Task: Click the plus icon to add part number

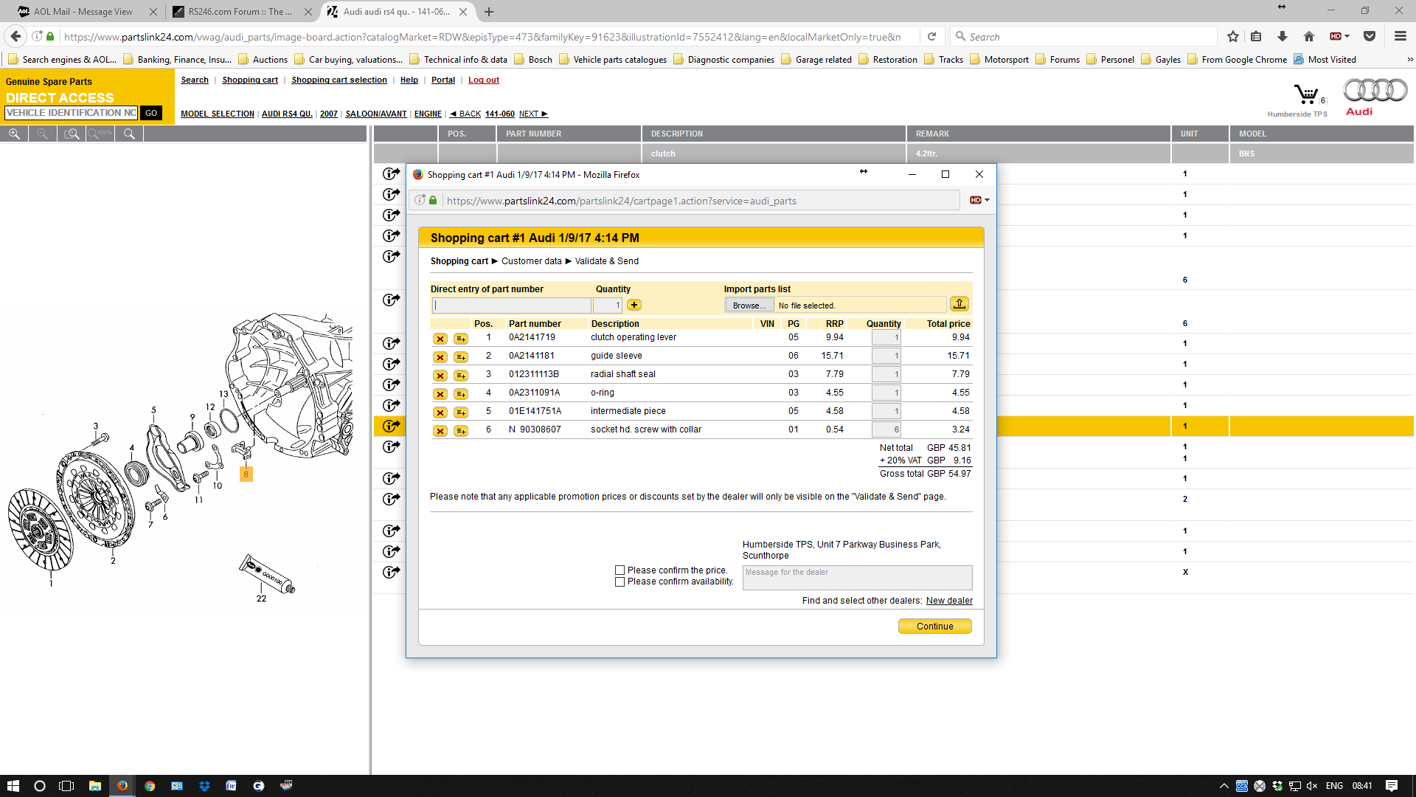Action: (x=634, y=305)
